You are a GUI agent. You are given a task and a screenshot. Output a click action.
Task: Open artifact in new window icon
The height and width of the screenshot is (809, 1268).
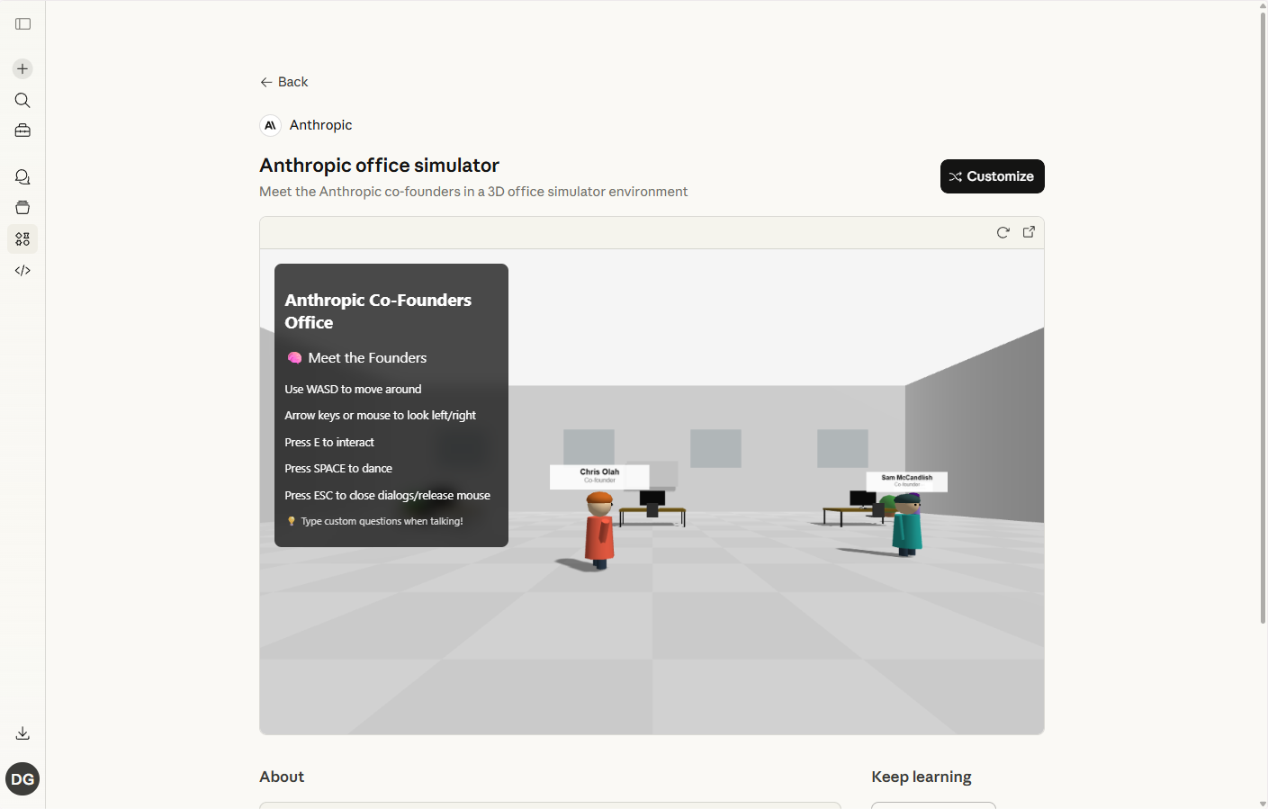[x=1030, y=232]
